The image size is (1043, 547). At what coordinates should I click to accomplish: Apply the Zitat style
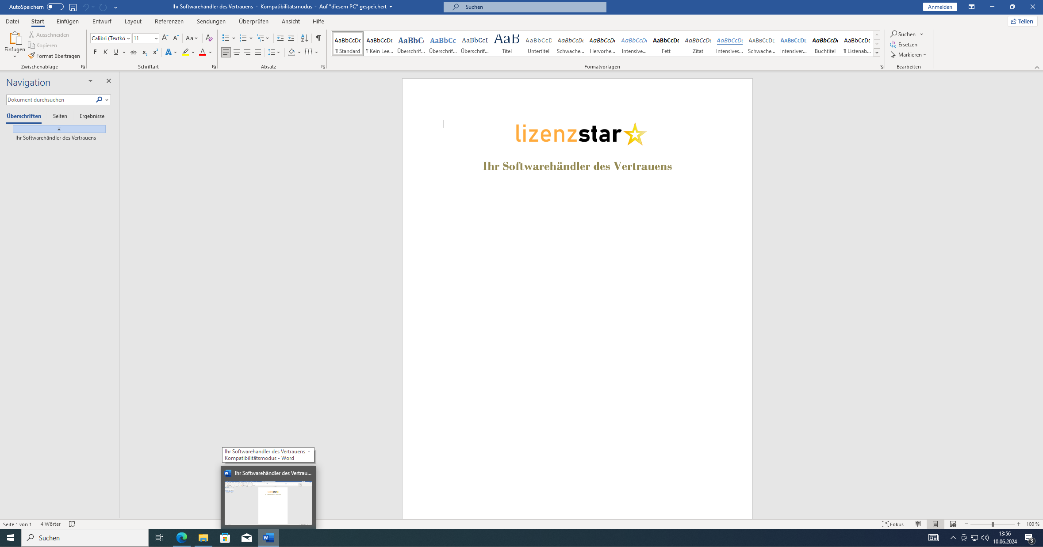(698, 44)
